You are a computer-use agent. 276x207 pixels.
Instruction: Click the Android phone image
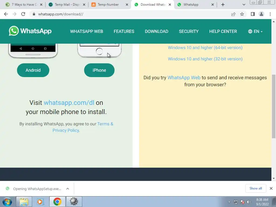tap(33, 51)
